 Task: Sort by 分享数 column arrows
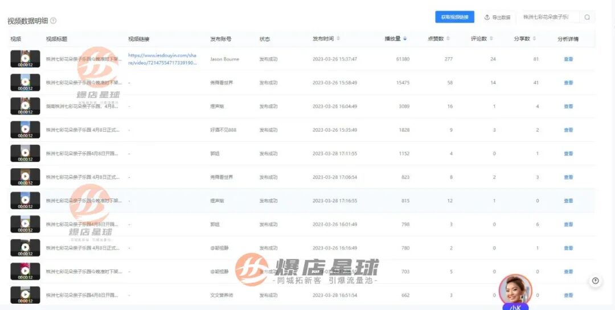click(535, 38)
